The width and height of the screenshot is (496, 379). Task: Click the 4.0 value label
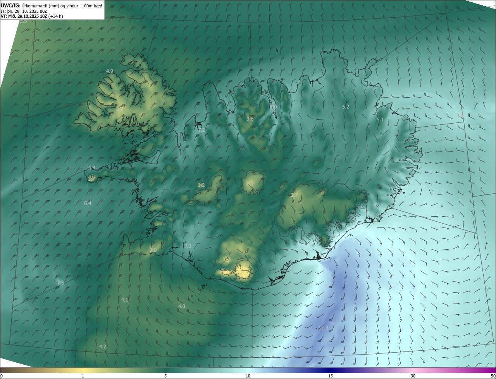pyautogui.click(x=182, y=307)
